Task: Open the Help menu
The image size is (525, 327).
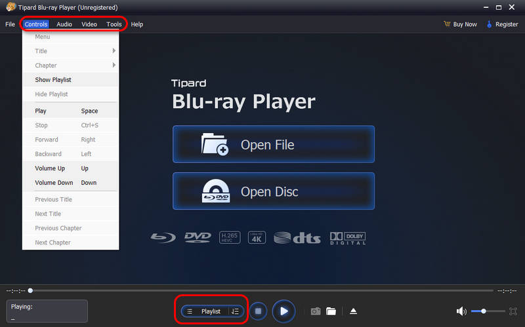Action: coord(136,24)
